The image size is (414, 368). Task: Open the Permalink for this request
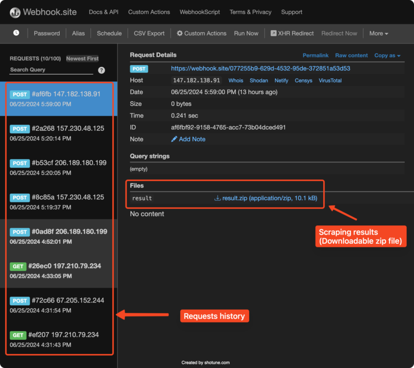315,55
